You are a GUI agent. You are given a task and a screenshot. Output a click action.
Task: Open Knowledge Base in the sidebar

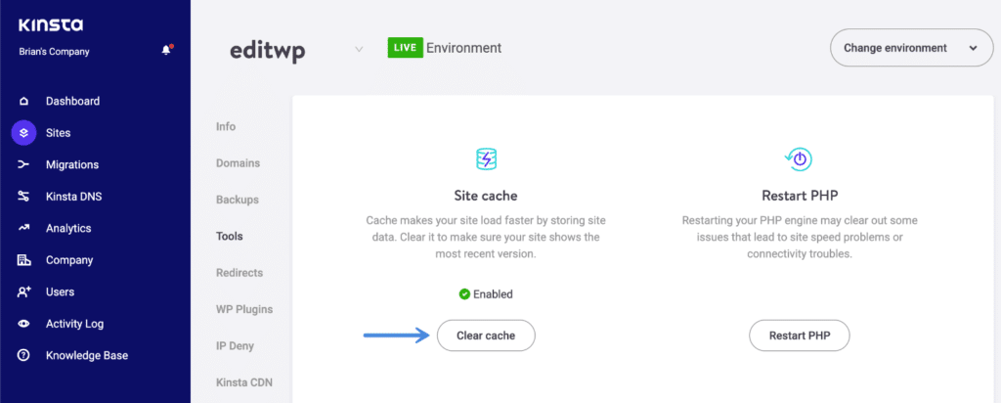point(87,356)
